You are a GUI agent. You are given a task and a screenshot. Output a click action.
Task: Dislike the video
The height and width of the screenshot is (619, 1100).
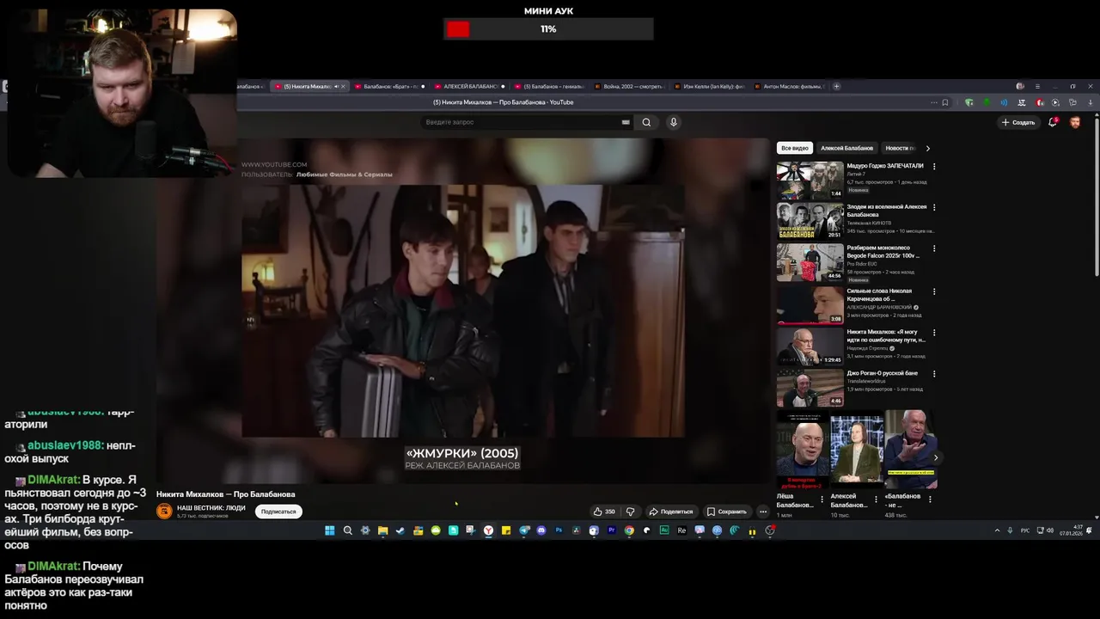tap(630, 512)
